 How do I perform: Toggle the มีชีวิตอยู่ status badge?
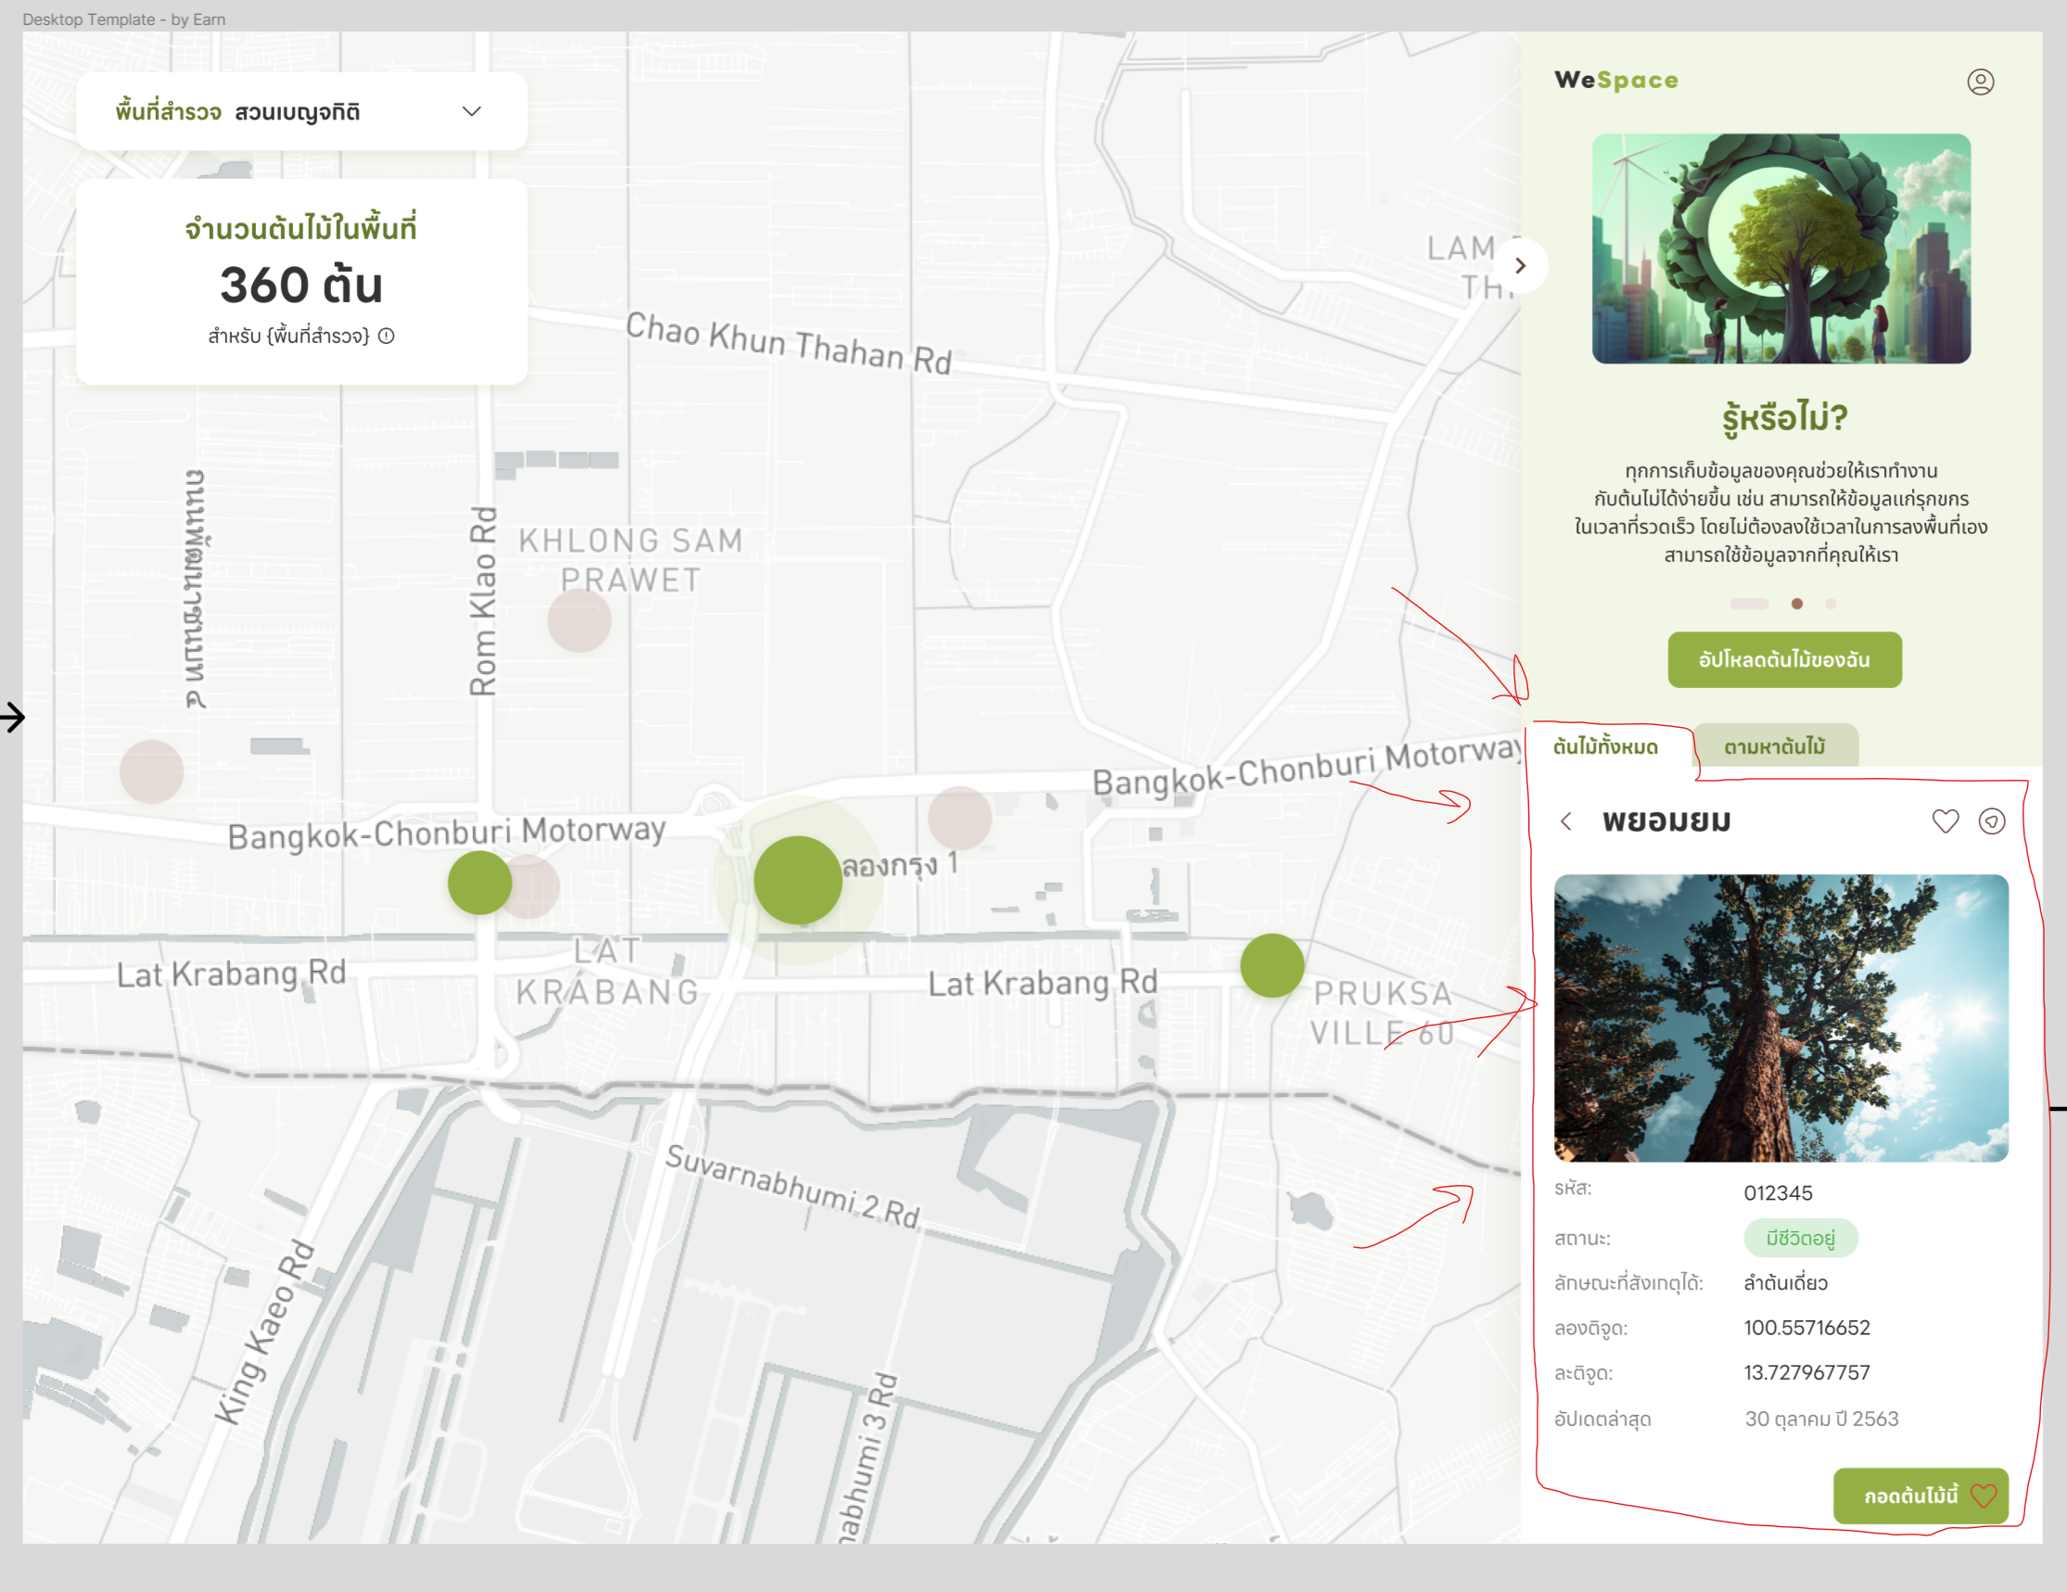coord(1801,1238)
